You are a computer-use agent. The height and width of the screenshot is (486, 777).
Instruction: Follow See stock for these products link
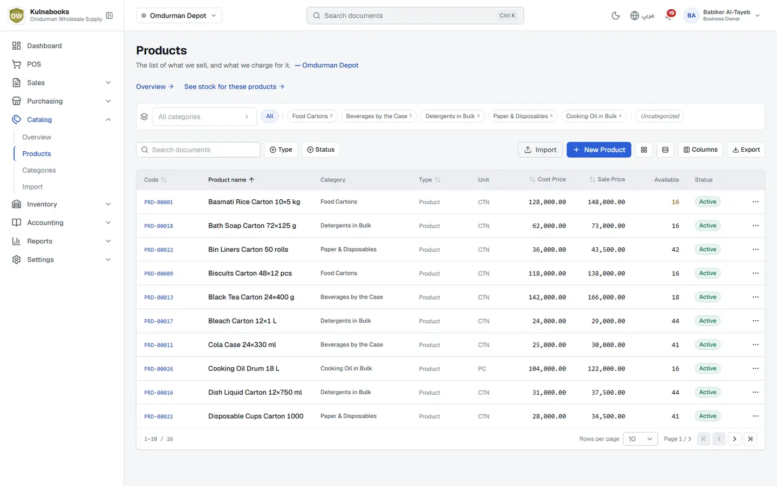pos(234,86)
